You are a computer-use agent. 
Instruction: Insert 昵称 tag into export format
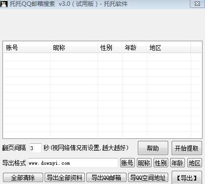144,163
